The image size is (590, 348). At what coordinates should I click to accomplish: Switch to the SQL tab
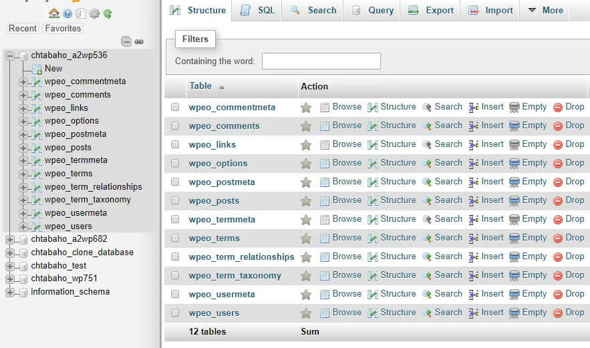pyautogui.click(x=257, y=10)
